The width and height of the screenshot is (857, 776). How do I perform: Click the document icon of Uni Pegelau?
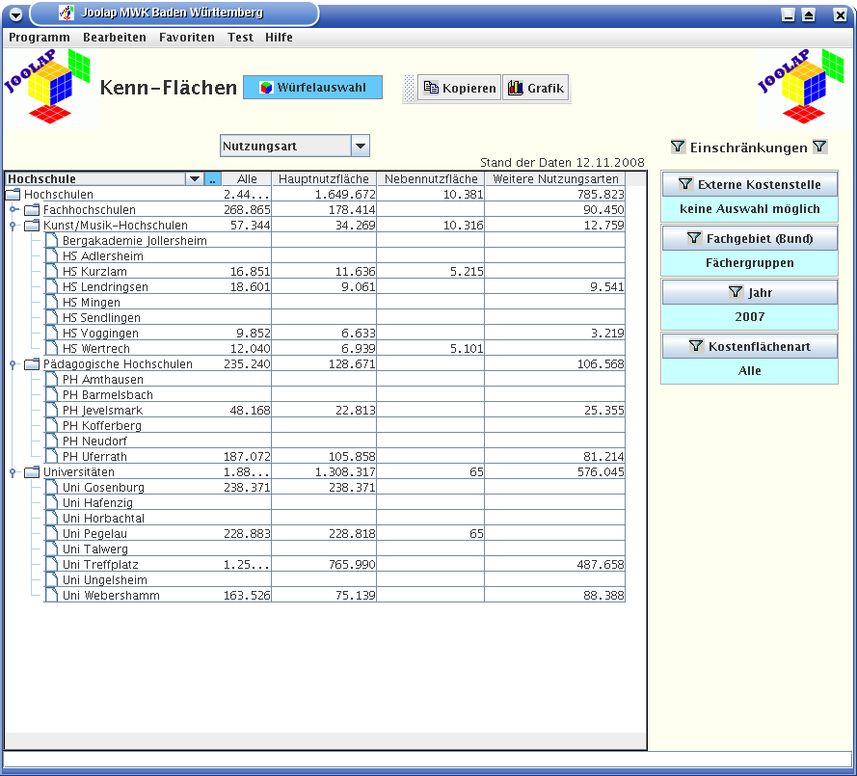pyautogui.click(x=51, y=533)
